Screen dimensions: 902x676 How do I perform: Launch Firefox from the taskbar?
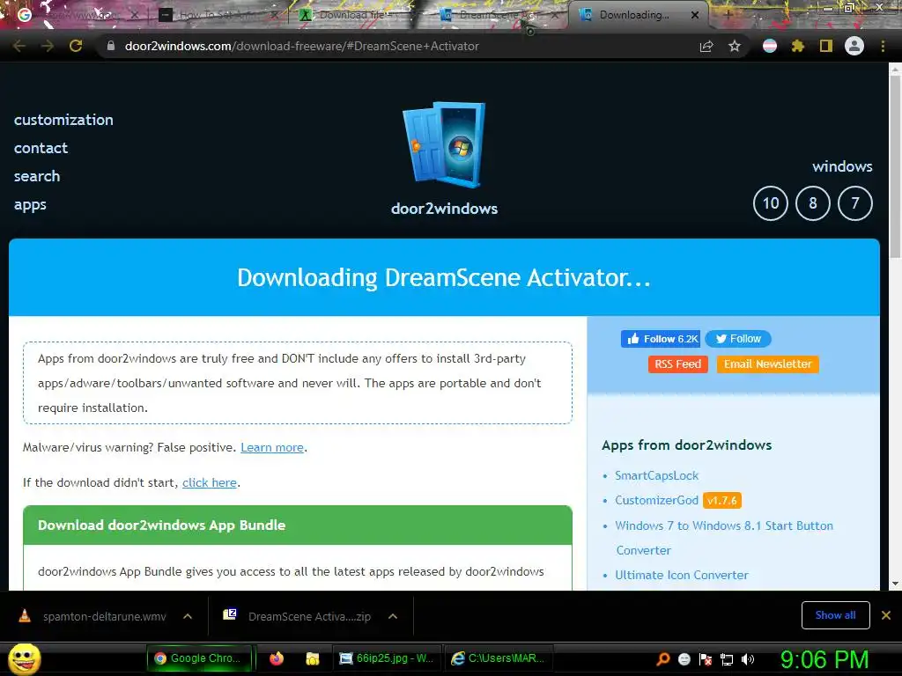[x=277, y=658]
